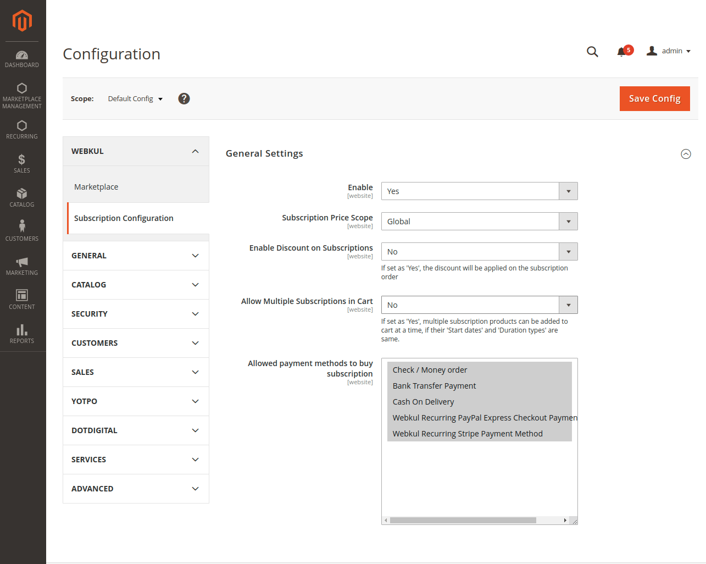Viewport: 706px width, 564px height.
Task: Click the search magnifier icon
Action: [592, 52]
